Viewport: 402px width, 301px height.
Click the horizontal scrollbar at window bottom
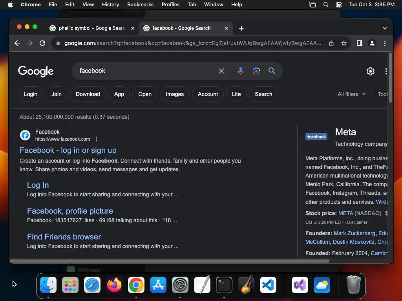click(170, 261)
